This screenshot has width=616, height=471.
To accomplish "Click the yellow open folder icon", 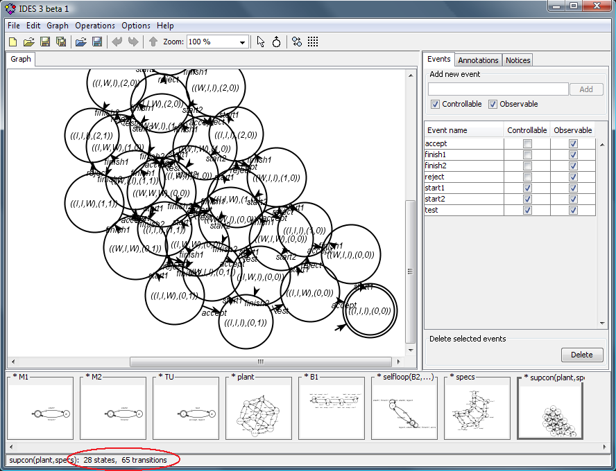I will [28, 42].
